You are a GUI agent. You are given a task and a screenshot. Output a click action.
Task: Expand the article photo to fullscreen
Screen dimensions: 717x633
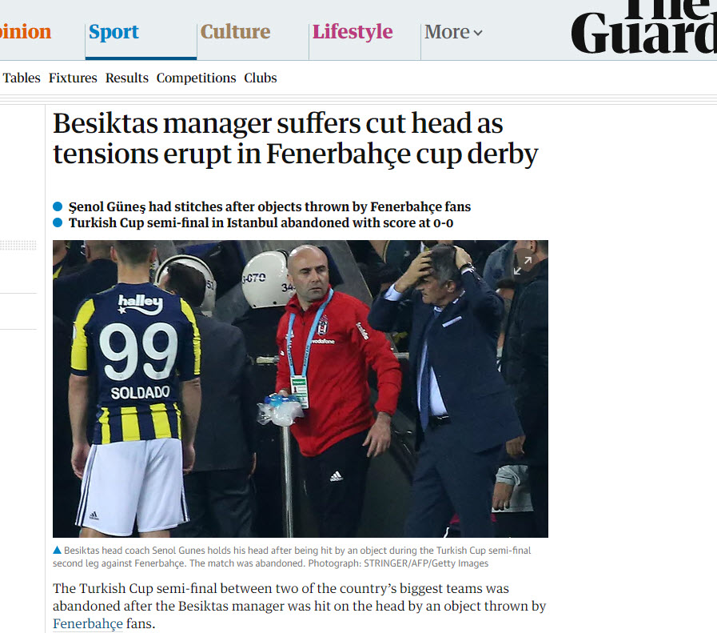(523, 266)
